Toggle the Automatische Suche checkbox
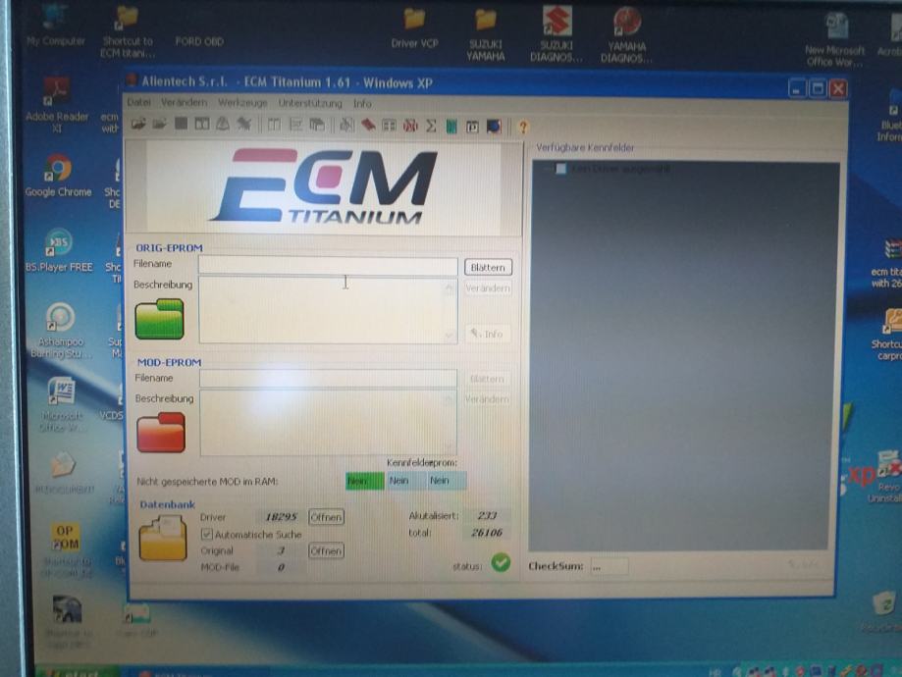 pyautogui.click(x=206, y=534)
